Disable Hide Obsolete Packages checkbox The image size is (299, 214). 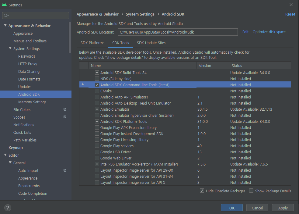coord(202,191)
